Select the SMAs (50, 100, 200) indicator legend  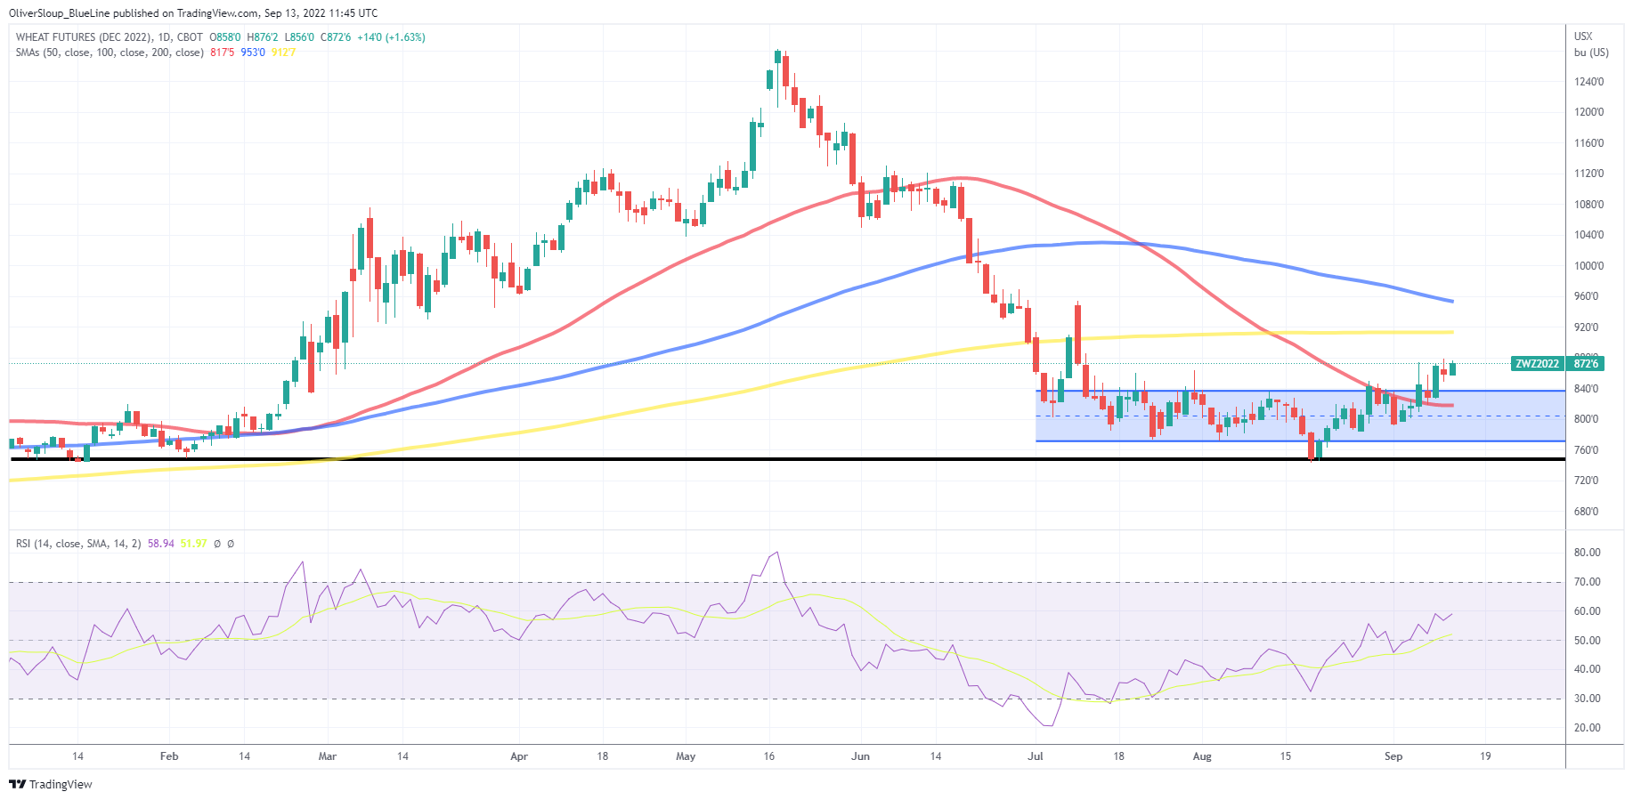click(x=110, y=53)
